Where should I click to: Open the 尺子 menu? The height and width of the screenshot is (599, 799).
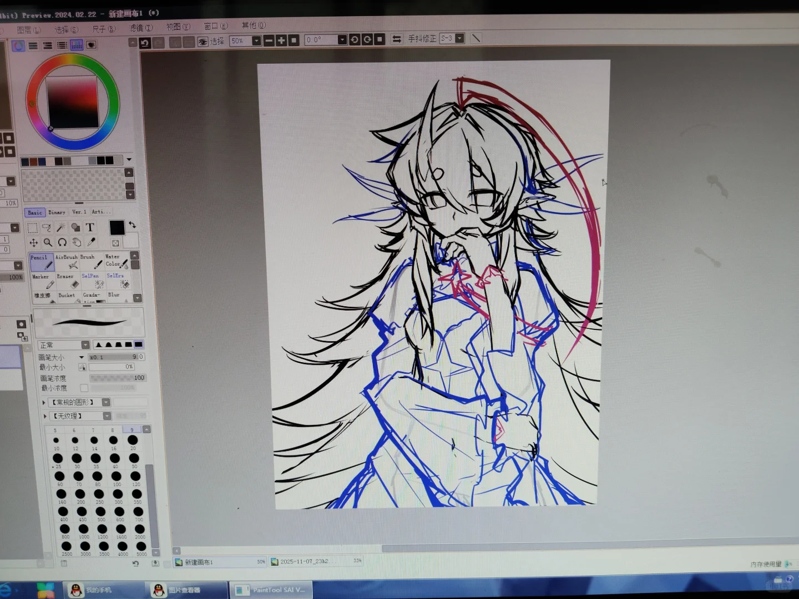pos(104,29)
